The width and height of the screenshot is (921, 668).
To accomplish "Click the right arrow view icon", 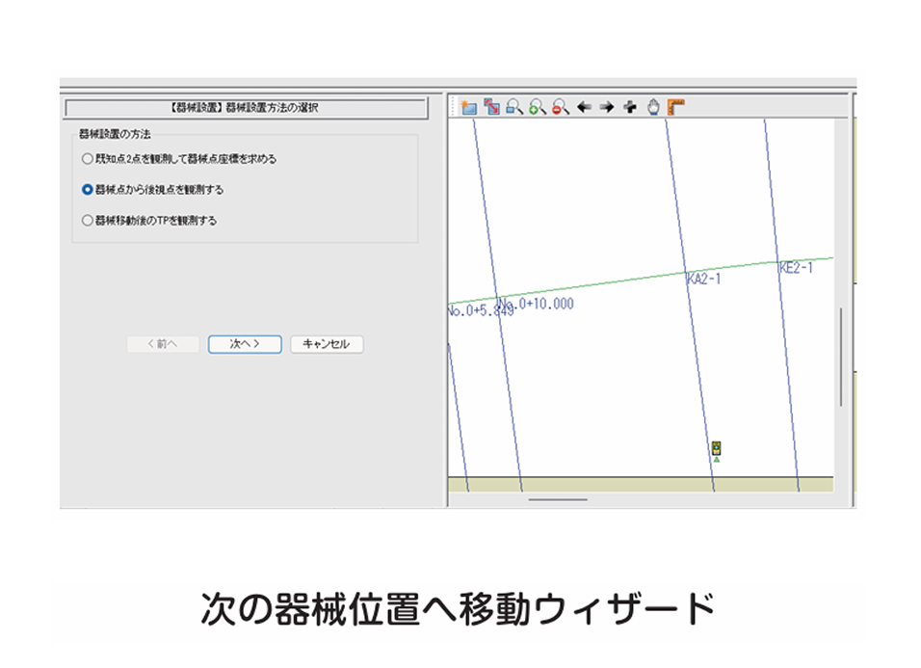I will pyautogui.click(x=607, y=107).
